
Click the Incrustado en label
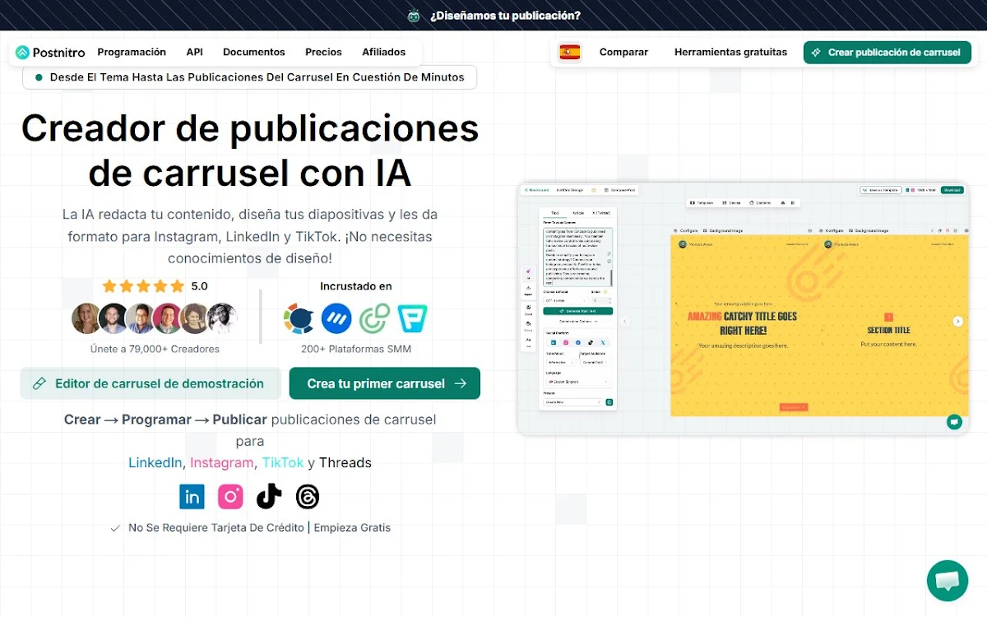[x=356, y=286]
